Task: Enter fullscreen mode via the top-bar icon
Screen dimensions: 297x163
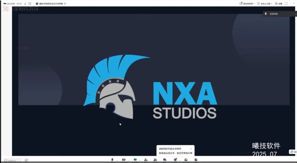Action: click(x=286, y=4)
